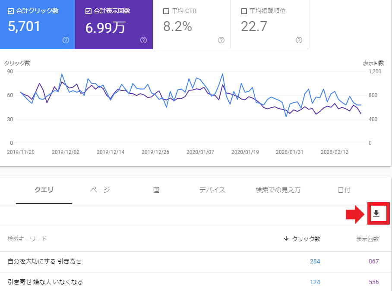This screenshot has width=392, height=291.
Task: Switch to the 日付 tab
Action: pos(344,190)
